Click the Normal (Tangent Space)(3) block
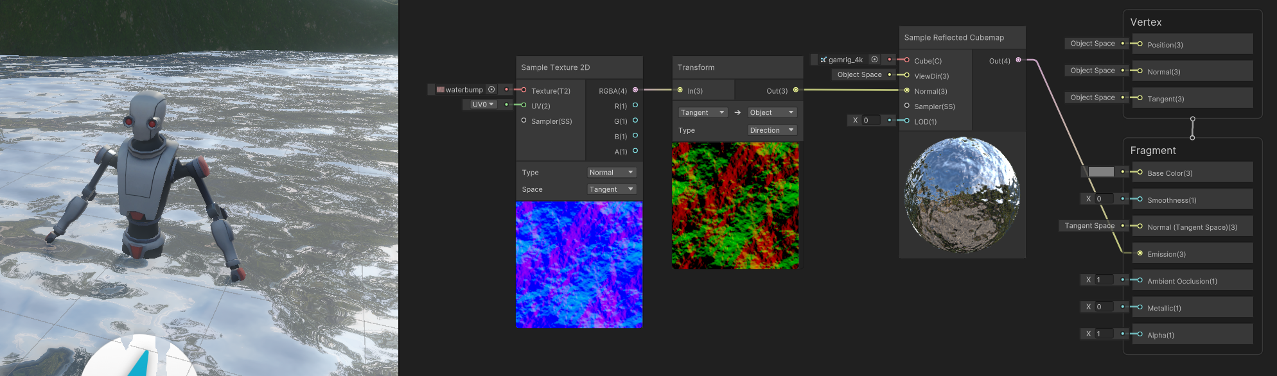Image resolution: width=1277 pixels, height=376 pixels. (1192, 226)
